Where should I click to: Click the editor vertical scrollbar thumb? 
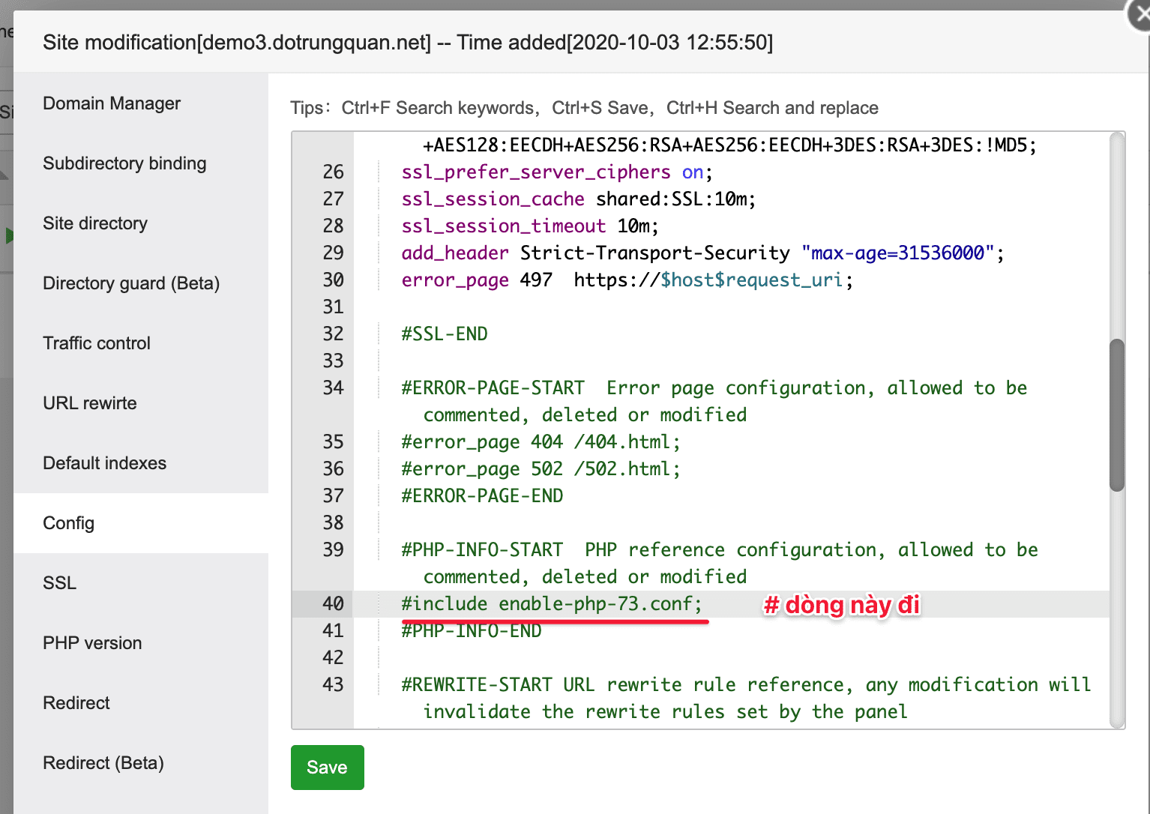point(1116,414)
